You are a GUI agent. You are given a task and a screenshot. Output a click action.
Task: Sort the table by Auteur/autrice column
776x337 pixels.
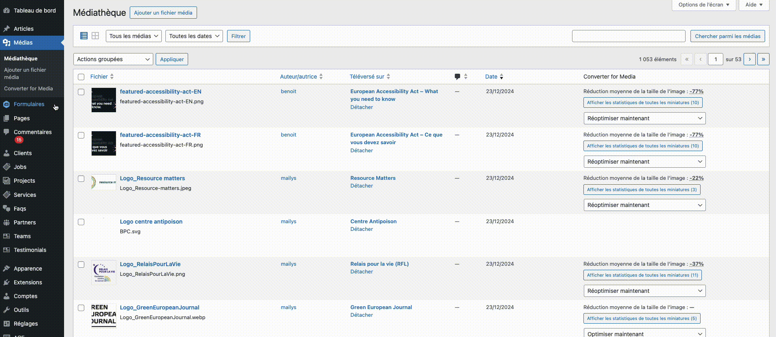pyautogui.click(x=301, y=77)
